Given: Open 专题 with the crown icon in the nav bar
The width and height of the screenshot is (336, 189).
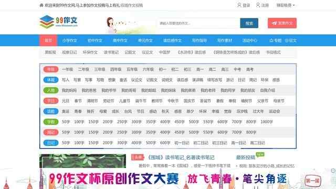Looking at the screenshot, I should pyautogui.click(x=275, y=40).
